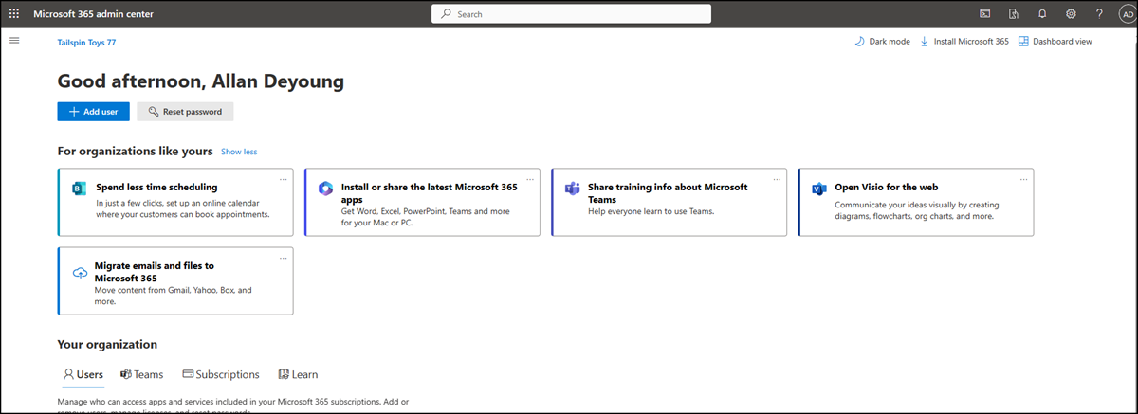Open more options on Share training info card
Viewport: 1138px width, 414px height.
click(x=777, y=178)
